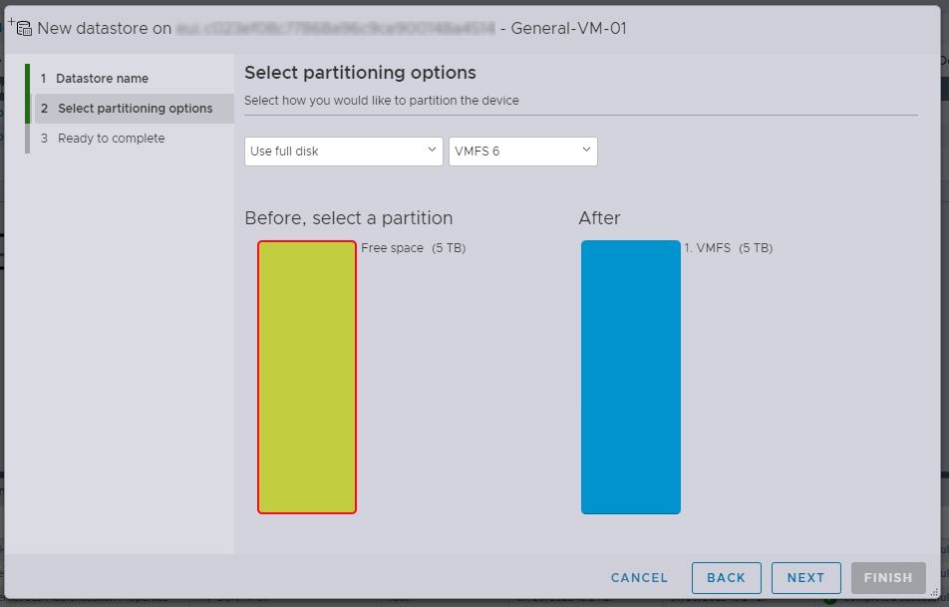Open the VMFS 6 version dropdown
Screen dimensions: 949x607
point(523,152)
